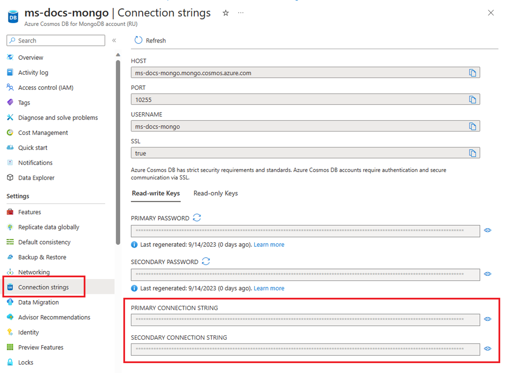Viewport: 505px width, 373px height.
Task: Click the sidebar Search box
Action: 56,40
